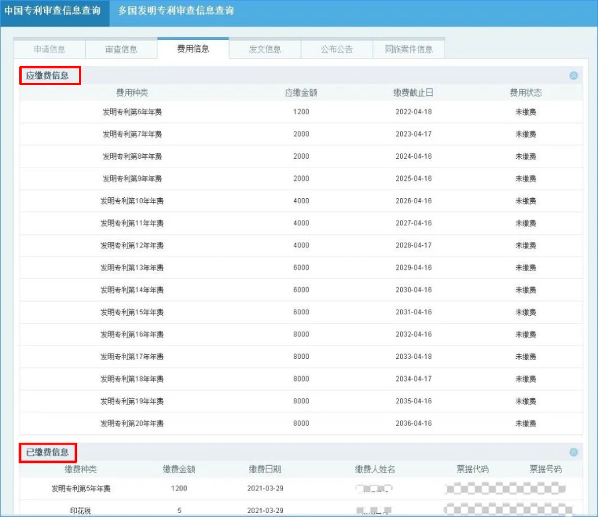Select the 发明专利第20年年费 row

pyautogui.click(x=132, y=423)
